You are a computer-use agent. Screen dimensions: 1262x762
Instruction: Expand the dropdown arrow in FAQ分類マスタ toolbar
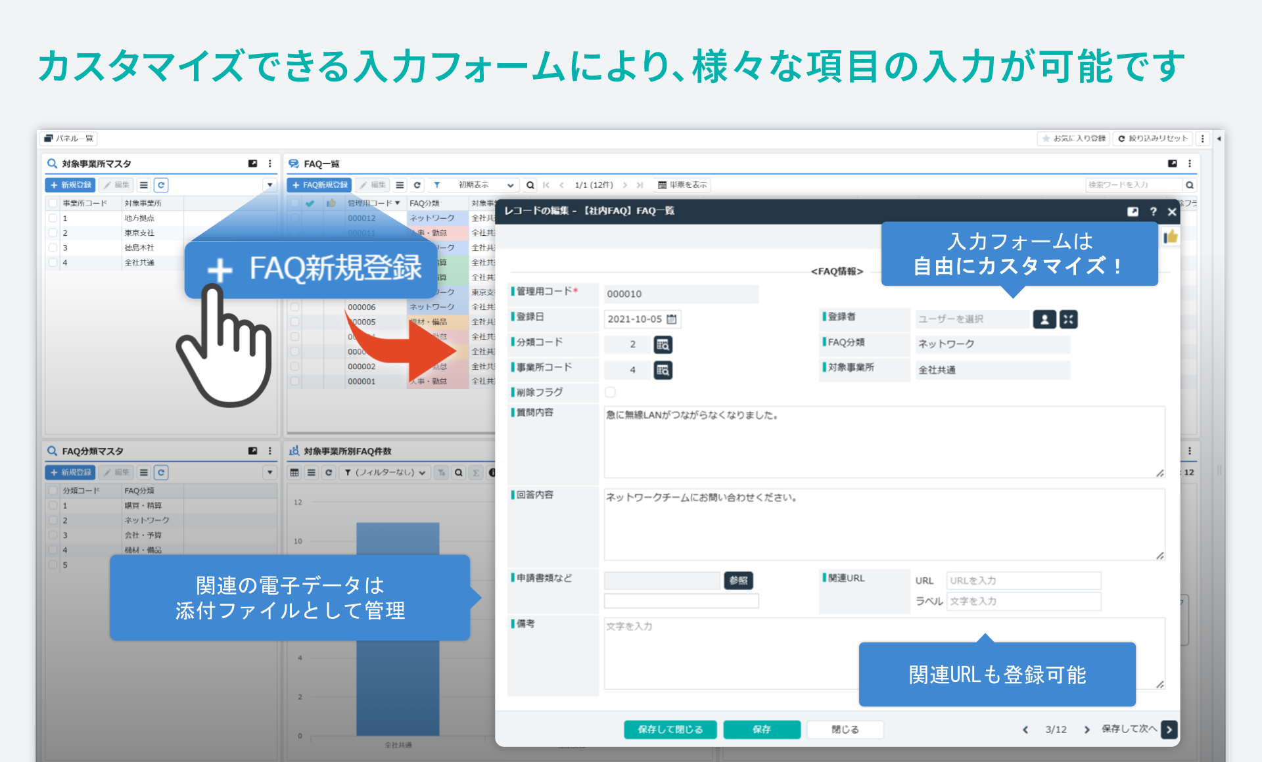click(270, 472)
